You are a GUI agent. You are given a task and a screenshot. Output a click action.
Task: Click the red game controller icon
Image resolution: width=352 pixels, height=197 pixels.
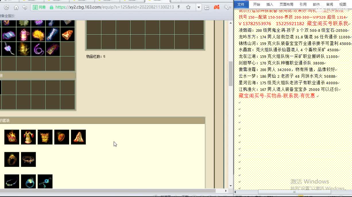217,7
